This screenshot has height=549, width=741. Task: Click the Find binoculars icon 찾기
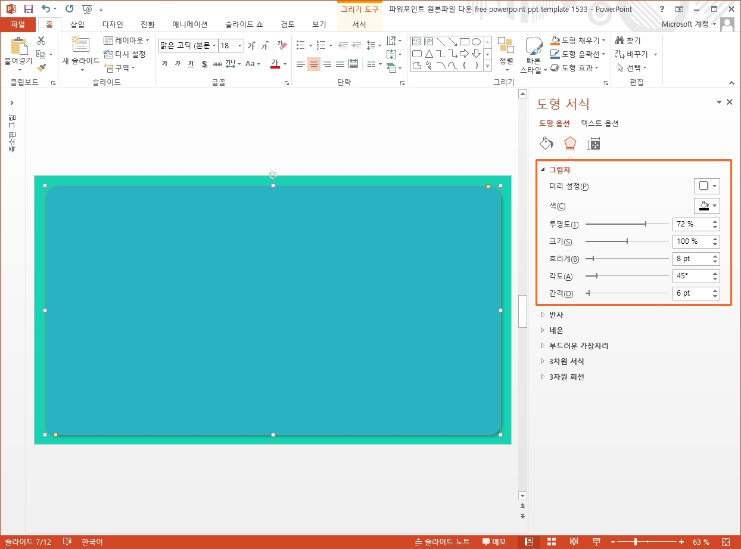(x=628, y=41)
